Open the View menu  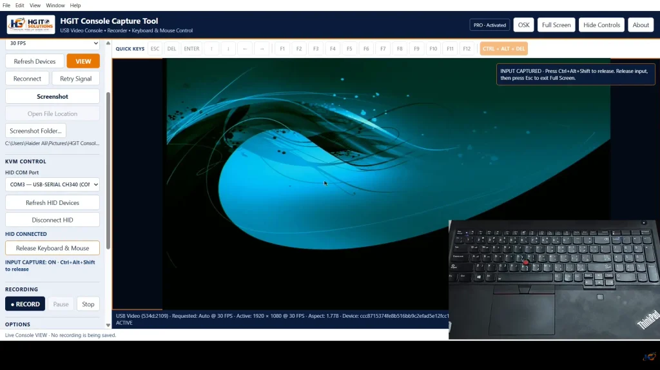tap(35, 5)
